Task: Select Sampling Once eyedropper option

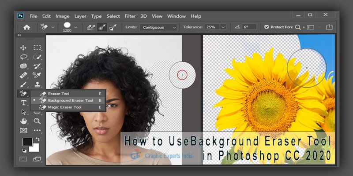Action: pos(102,27)
